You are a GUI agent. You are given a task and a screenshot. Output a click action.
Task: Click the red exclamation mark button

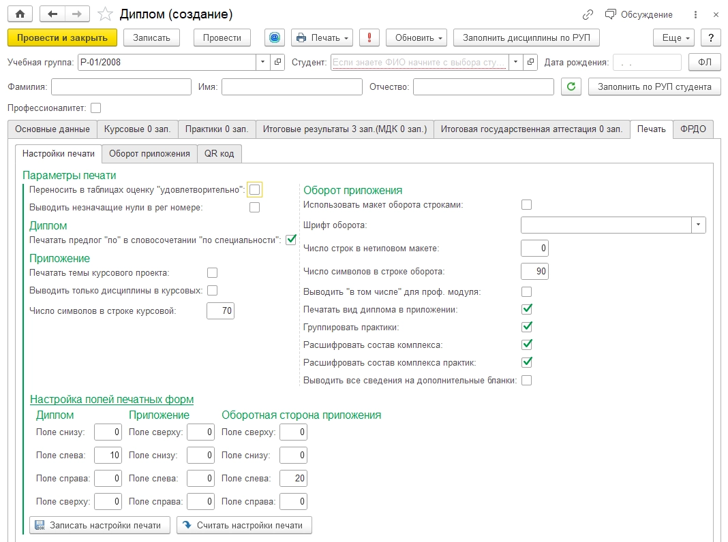pos(369,37)
